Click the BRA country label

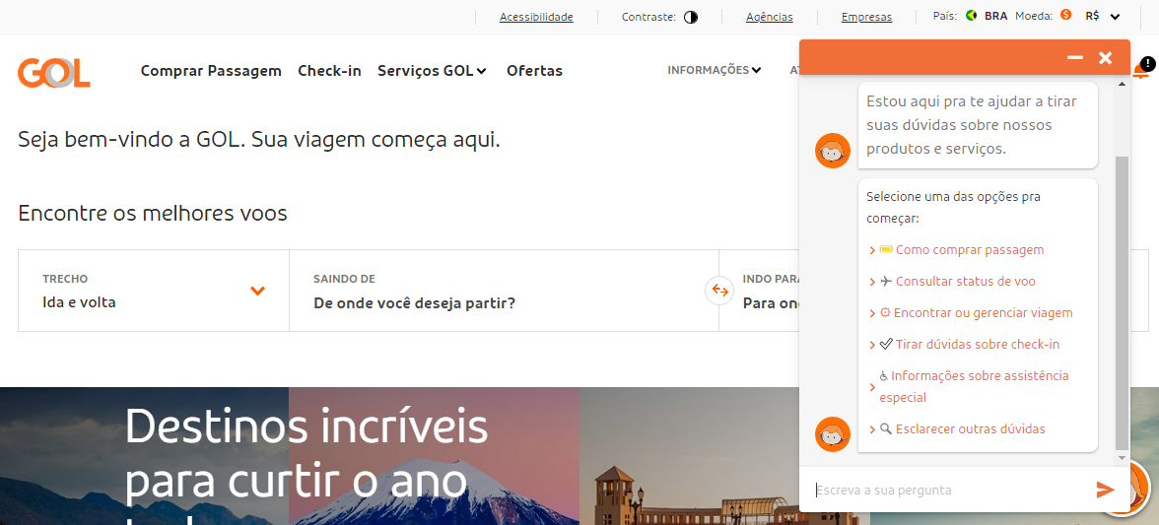pos(995,16)
